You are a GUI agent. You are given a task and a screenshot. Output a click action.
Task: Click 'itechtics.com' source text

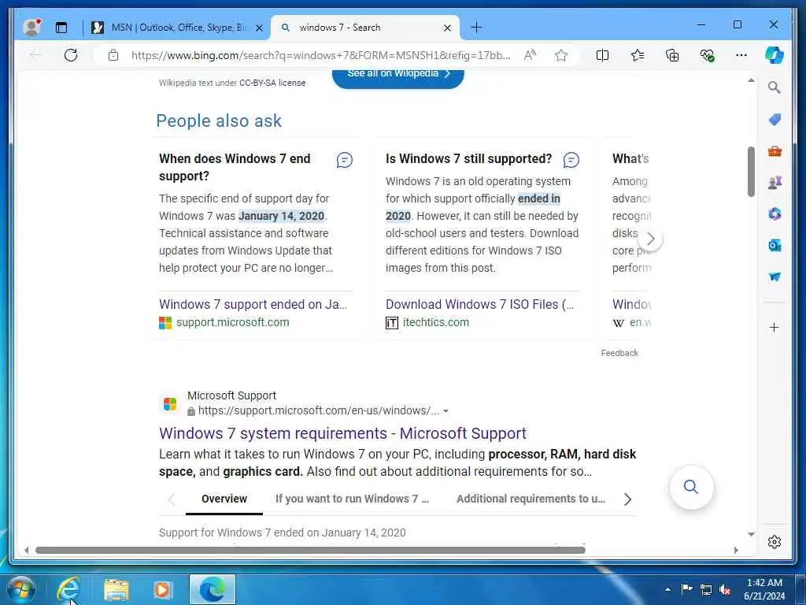[436, 322]
